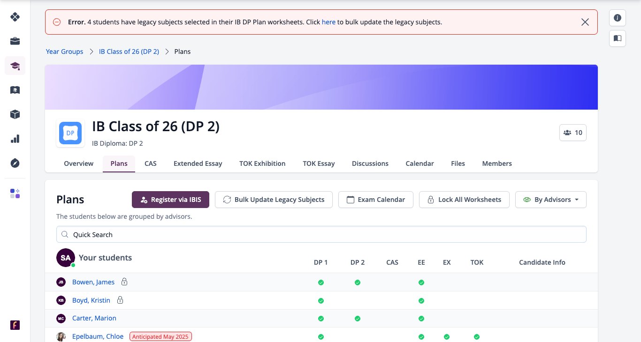Open the TOK Essay tab

pyautogui.click(x=319, y=164)
